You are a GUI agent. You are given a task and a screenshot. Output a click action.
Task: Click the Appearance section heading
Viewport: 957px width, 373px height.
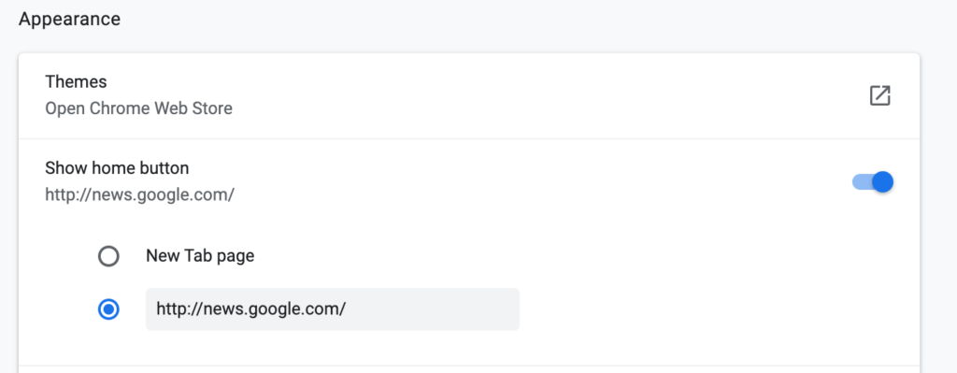(69, 20)
